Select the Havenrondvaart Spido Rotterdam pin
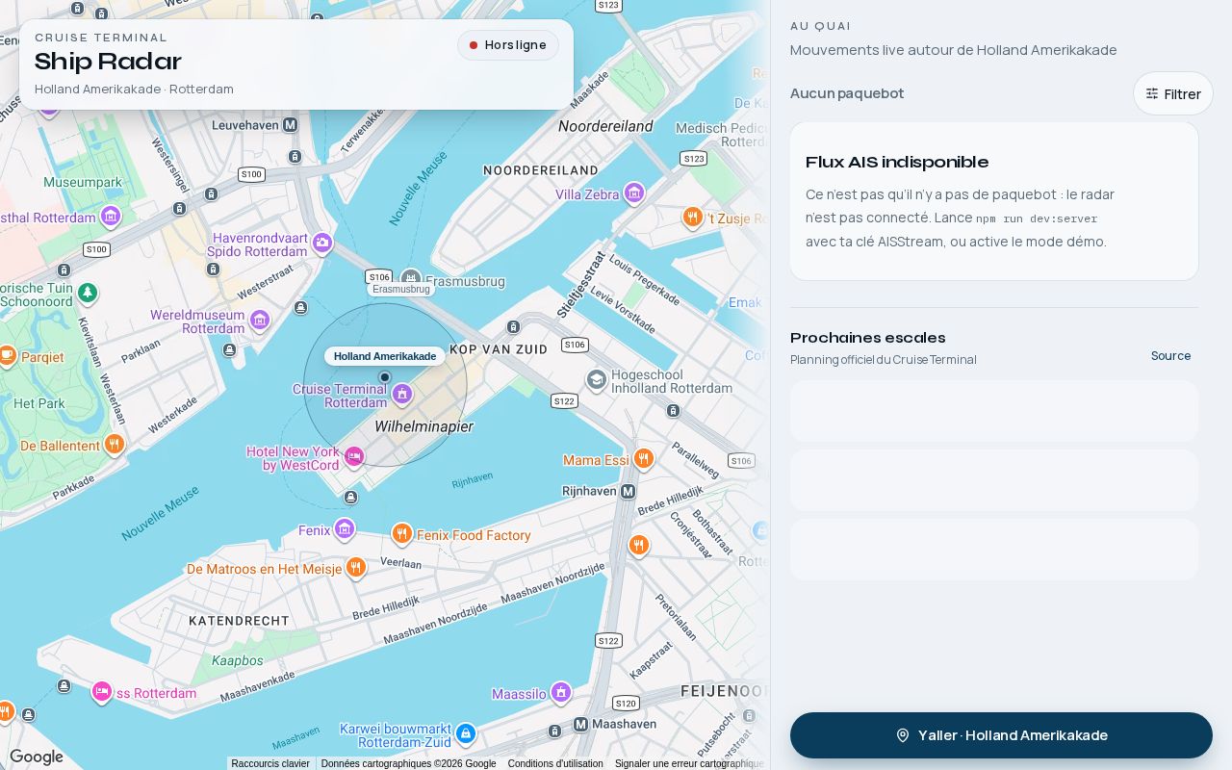Image resolution: width=1232 pixels, height=770 pixels. pyautogui.click(x=322, y=243)
